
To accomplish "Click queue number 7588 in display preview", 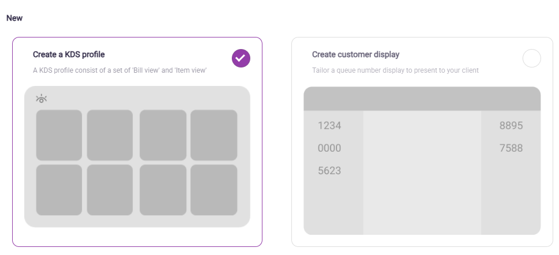I will 511,148.
